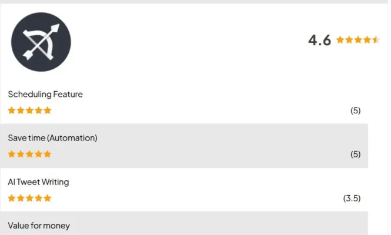
Task: Click the half star in overall rating
Action: click(x=376, y=40)
